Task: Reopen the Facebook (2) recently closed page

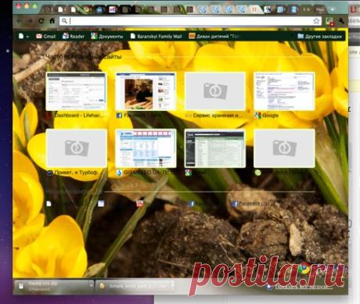Action: [250, 204]
